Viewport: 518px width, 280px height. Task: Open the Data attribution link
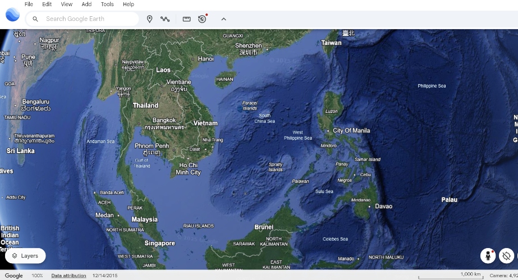68,276
